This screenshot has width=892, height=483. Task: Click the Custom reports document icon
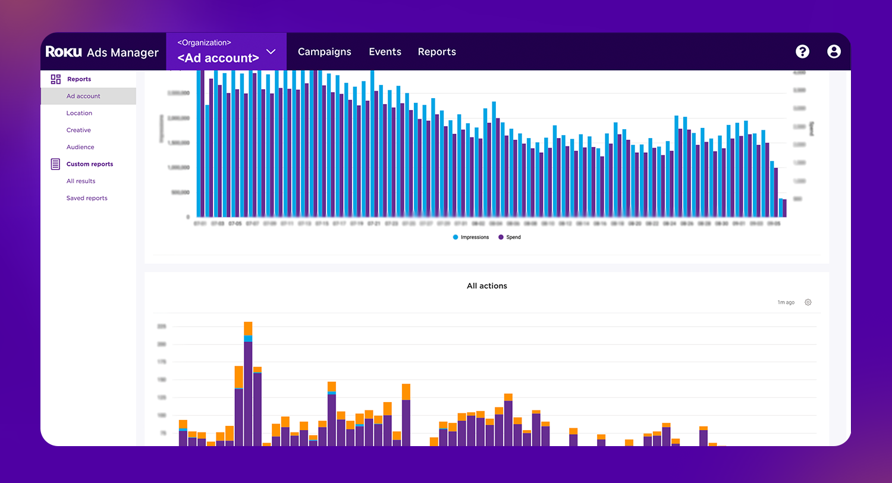pyautogui.click(x=55, y=164)
